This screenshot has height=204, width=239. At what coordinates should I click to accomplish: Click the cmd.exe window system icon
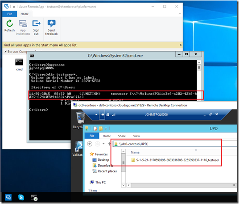[32, 56]
